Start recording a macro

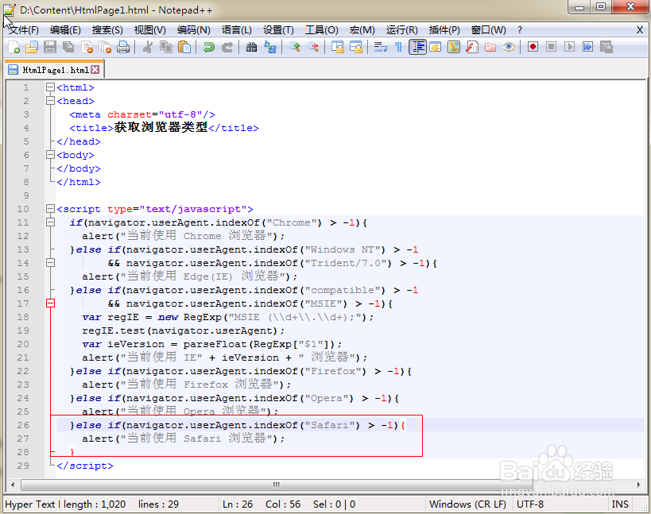[533, 47]
